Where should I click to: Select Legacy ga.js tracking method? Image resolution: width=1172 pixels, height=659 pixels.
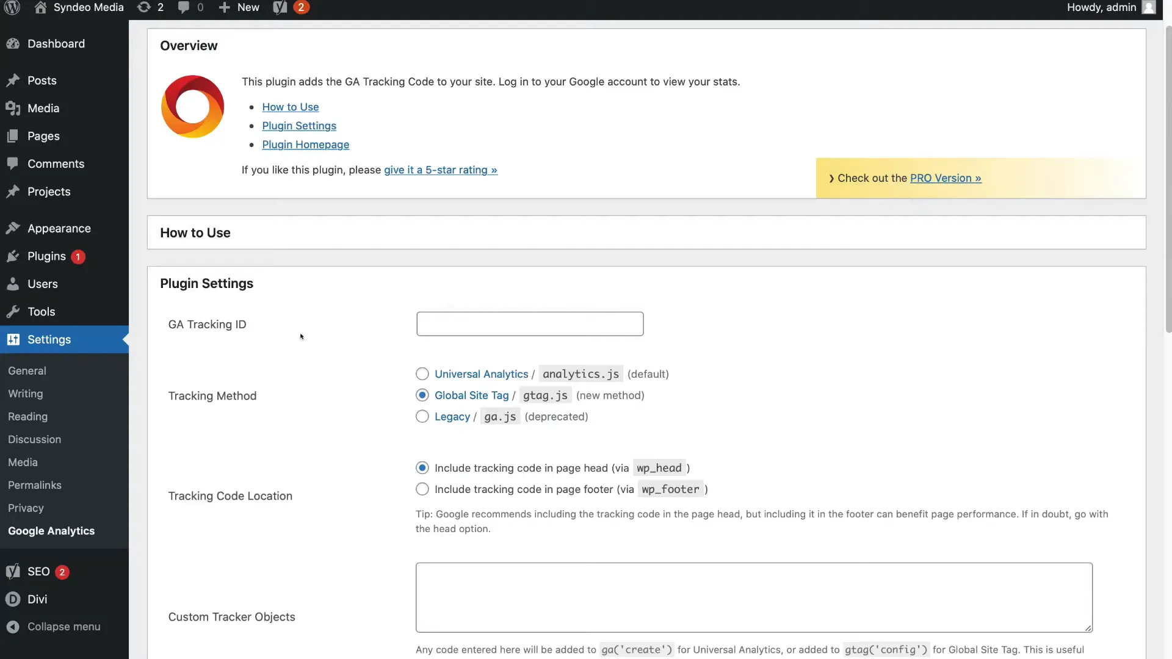422,417
